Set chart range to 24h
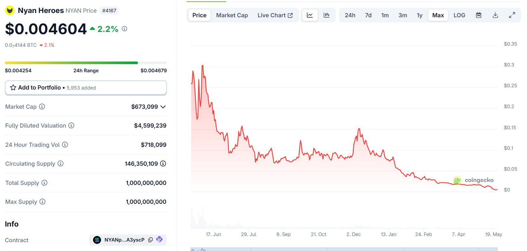This screenshot has width=527, height=251. 350,15
